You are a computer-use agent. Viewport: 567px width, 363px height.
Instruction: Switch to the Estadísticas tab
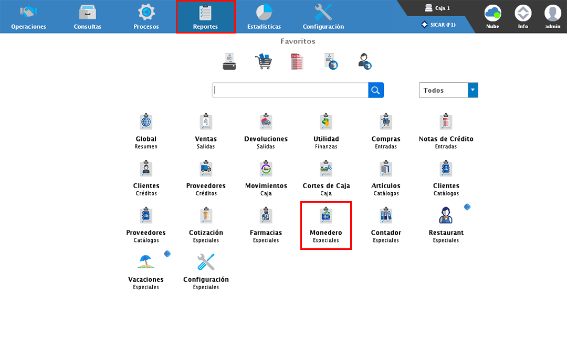[264, 17]
